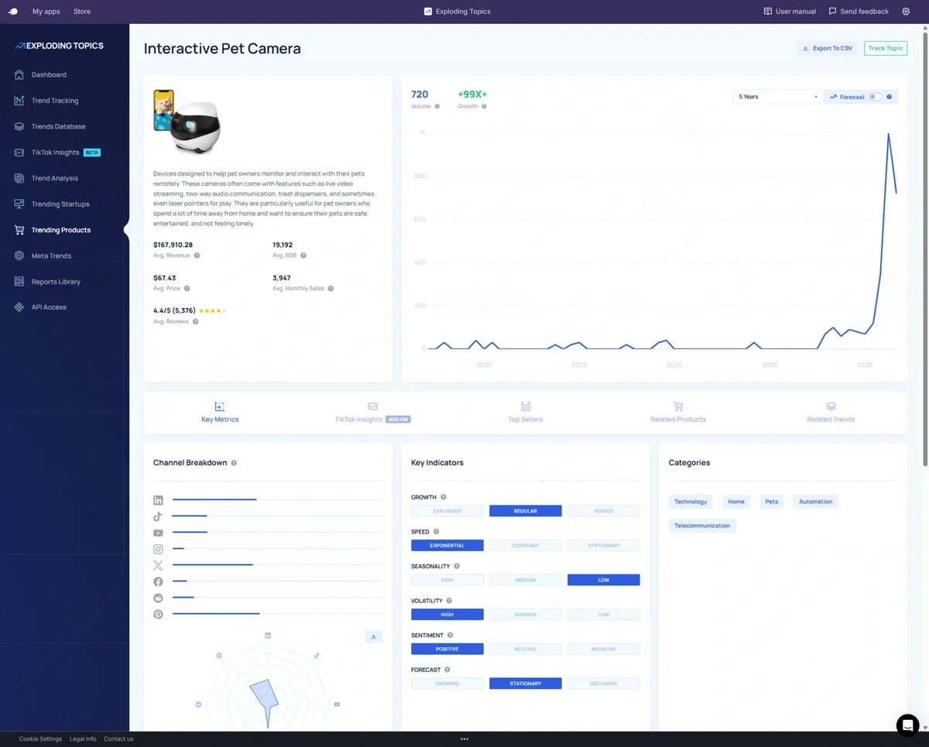Image resolution: width=929 pixels, height=747 pixels.
Task: Toggle the Forecast switch on
Action: coord(875,97)
